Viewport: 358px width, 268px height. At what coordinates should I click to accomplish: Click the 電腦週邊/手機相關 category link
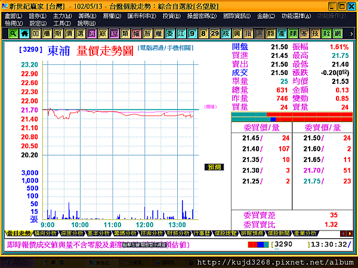[x=165, y=48]
